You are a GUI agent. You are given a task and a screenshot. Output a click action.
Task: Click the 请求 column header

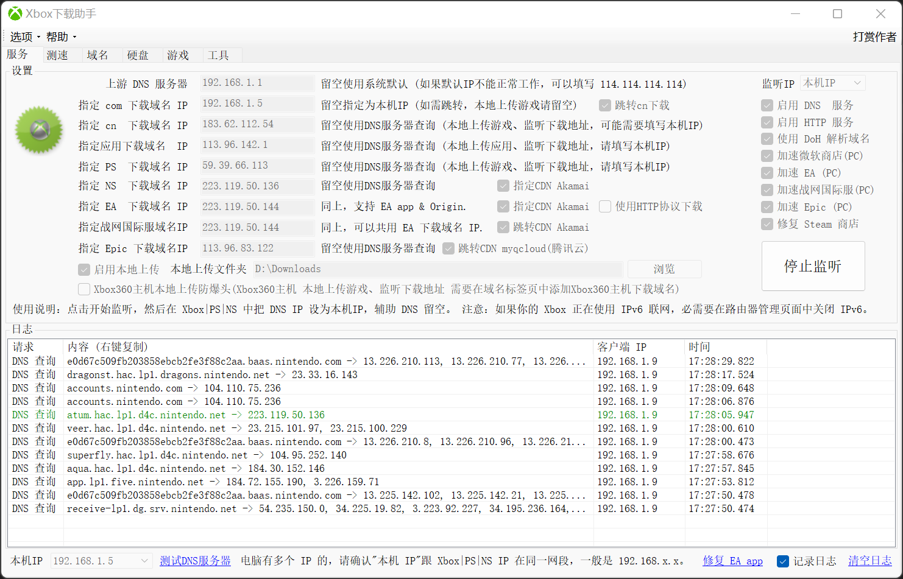click(x=36, y=347)
